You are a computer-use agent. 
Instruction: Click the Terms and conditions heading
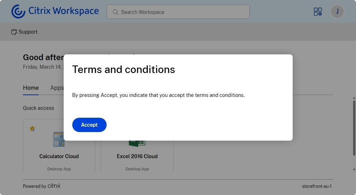click(123, 69)
